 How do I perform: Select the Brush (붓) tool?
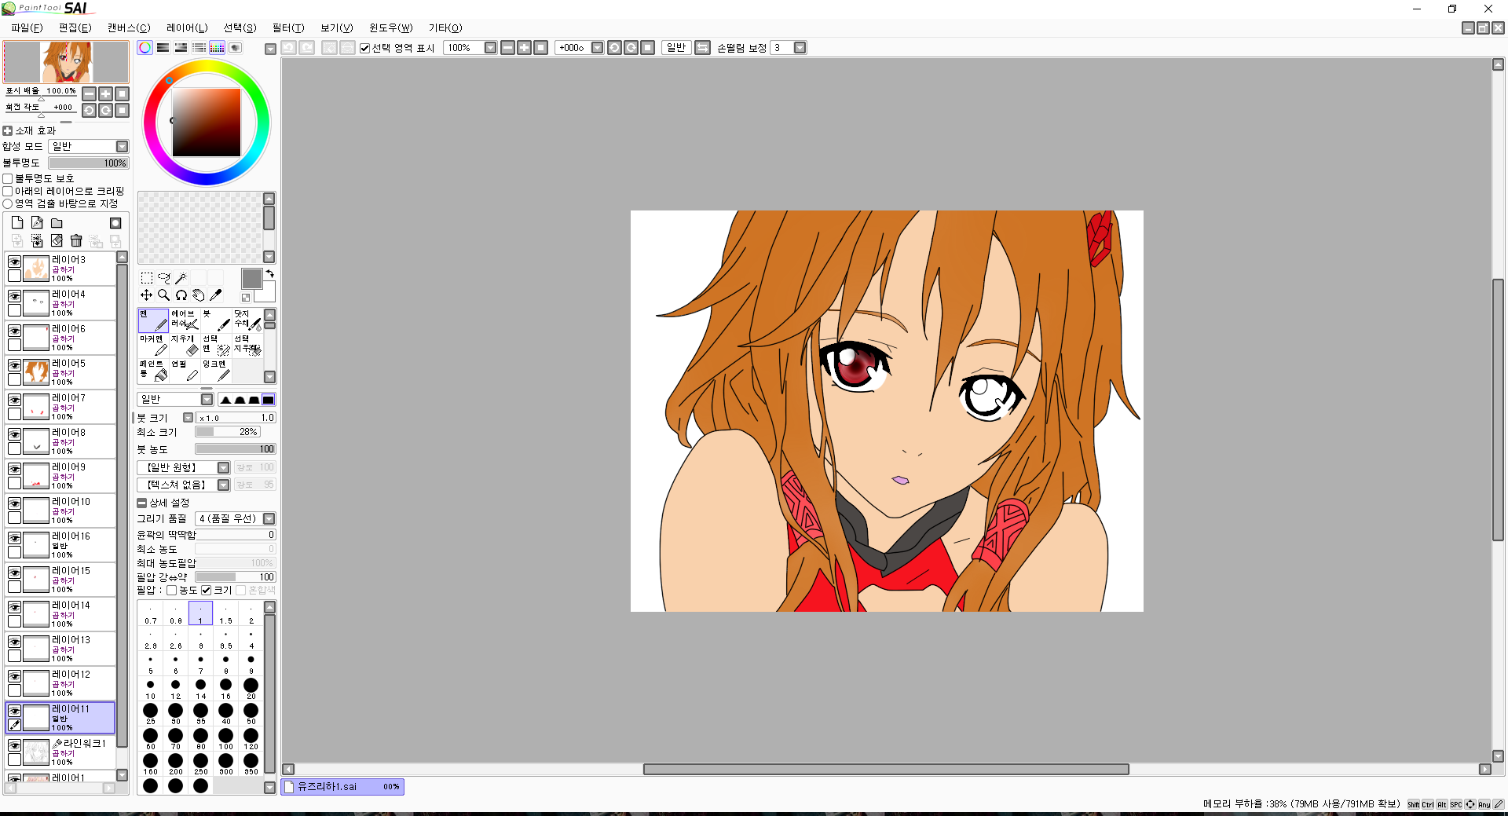click(x=216, y=320)
